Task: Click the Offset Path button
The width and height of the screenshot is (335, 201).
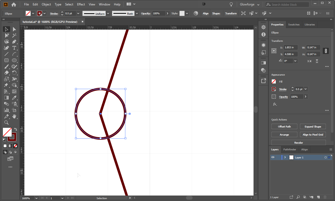Action: point(284,126)
